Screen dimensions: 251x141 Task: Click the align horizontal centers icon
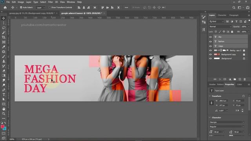pyautogui.click(x=84, y=7)
